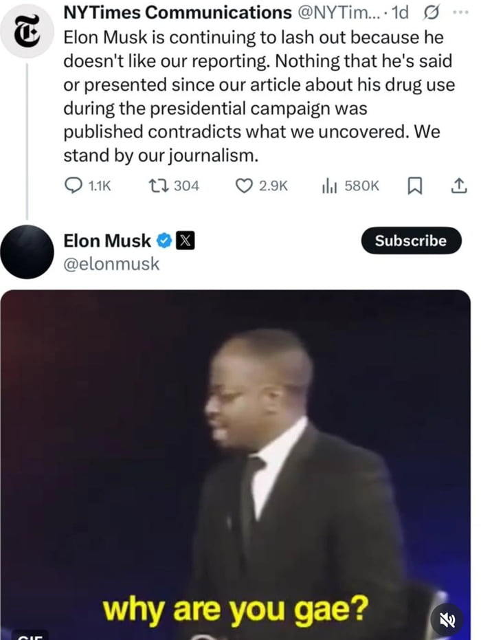
Task: Click Elon Musk's blue verified badge
Action: 164,241
